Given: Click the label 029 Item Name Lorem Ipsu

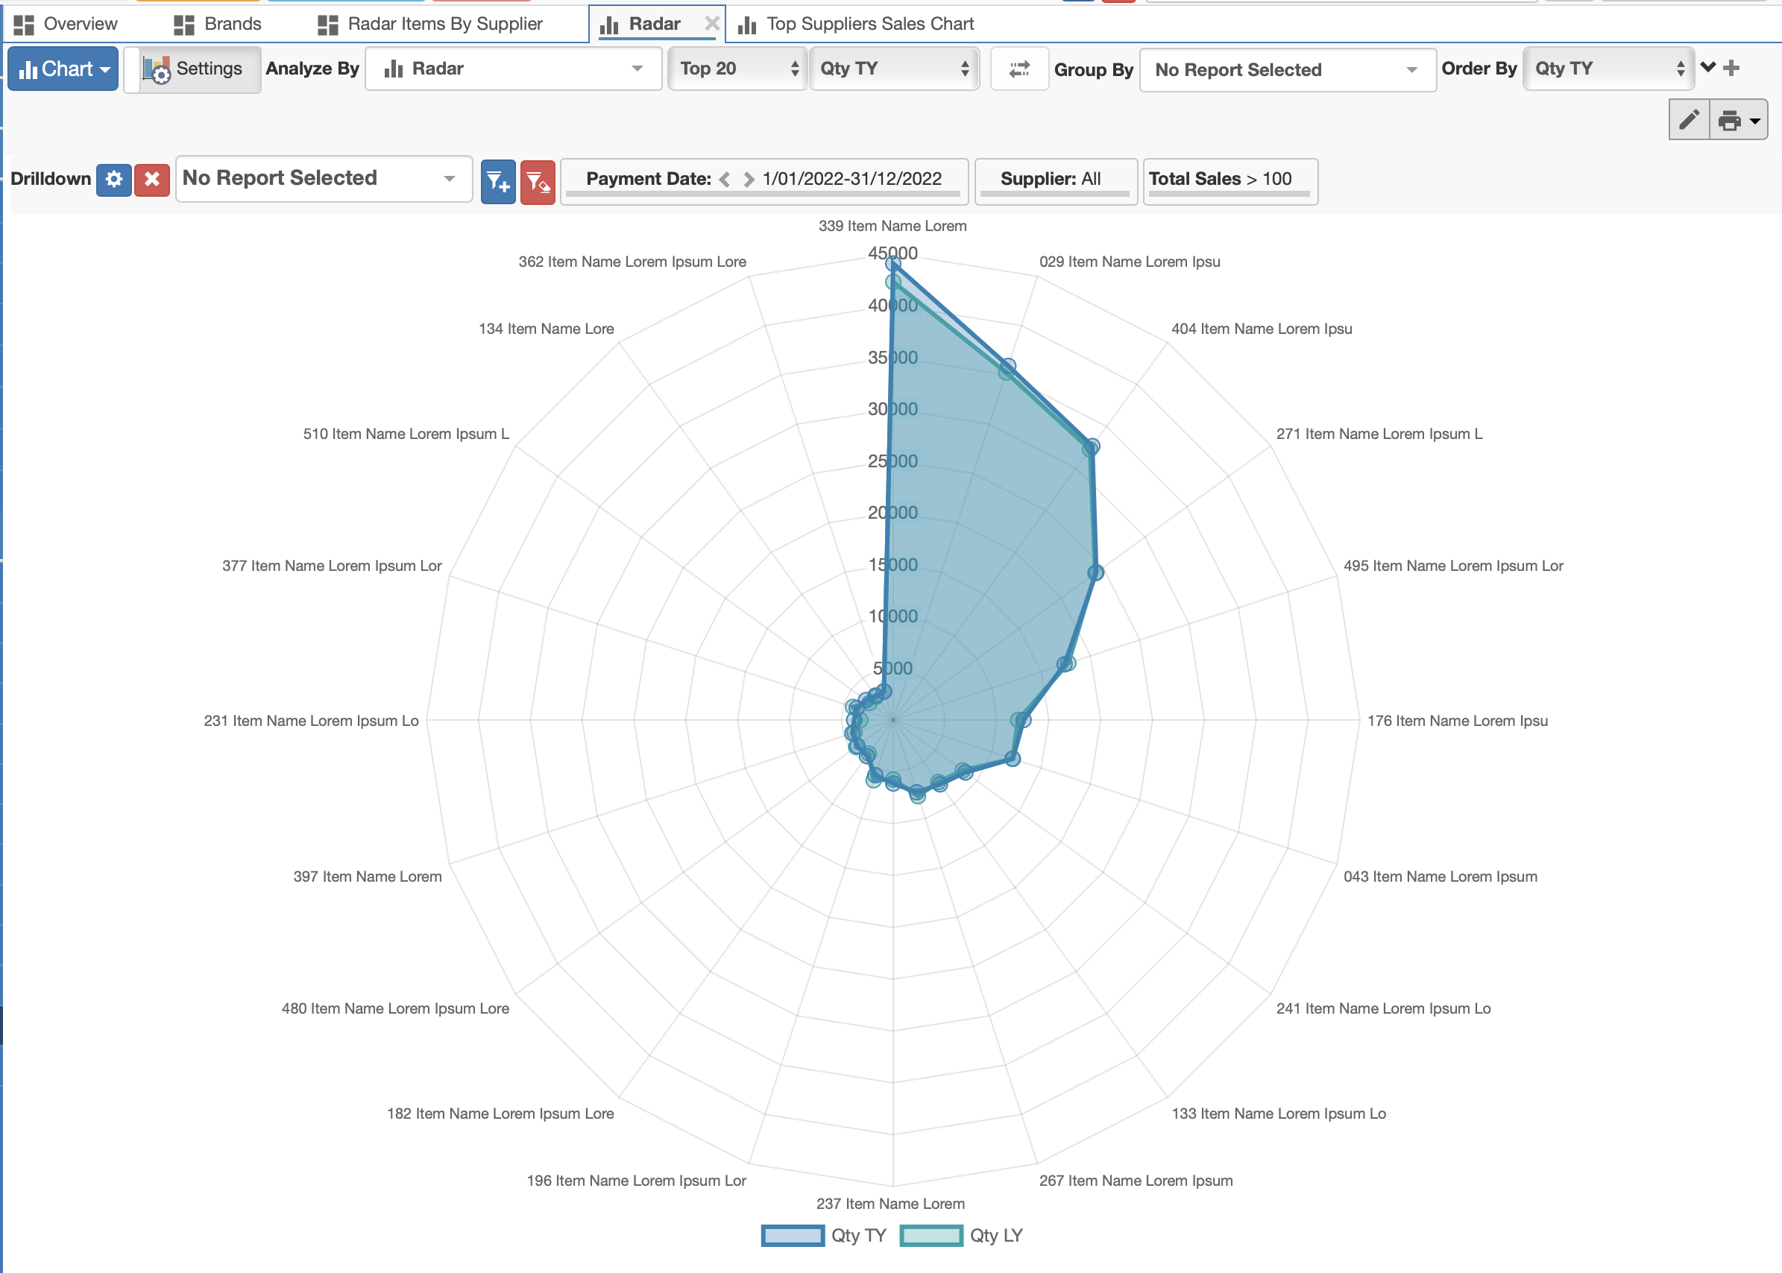Looking at the screenshot, I should (x=1130, y=262).
